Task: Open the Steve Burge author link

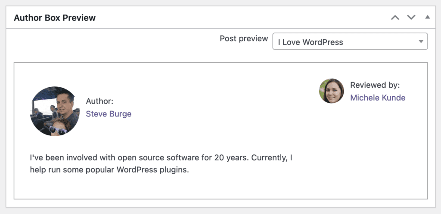Action: [109, 114]
